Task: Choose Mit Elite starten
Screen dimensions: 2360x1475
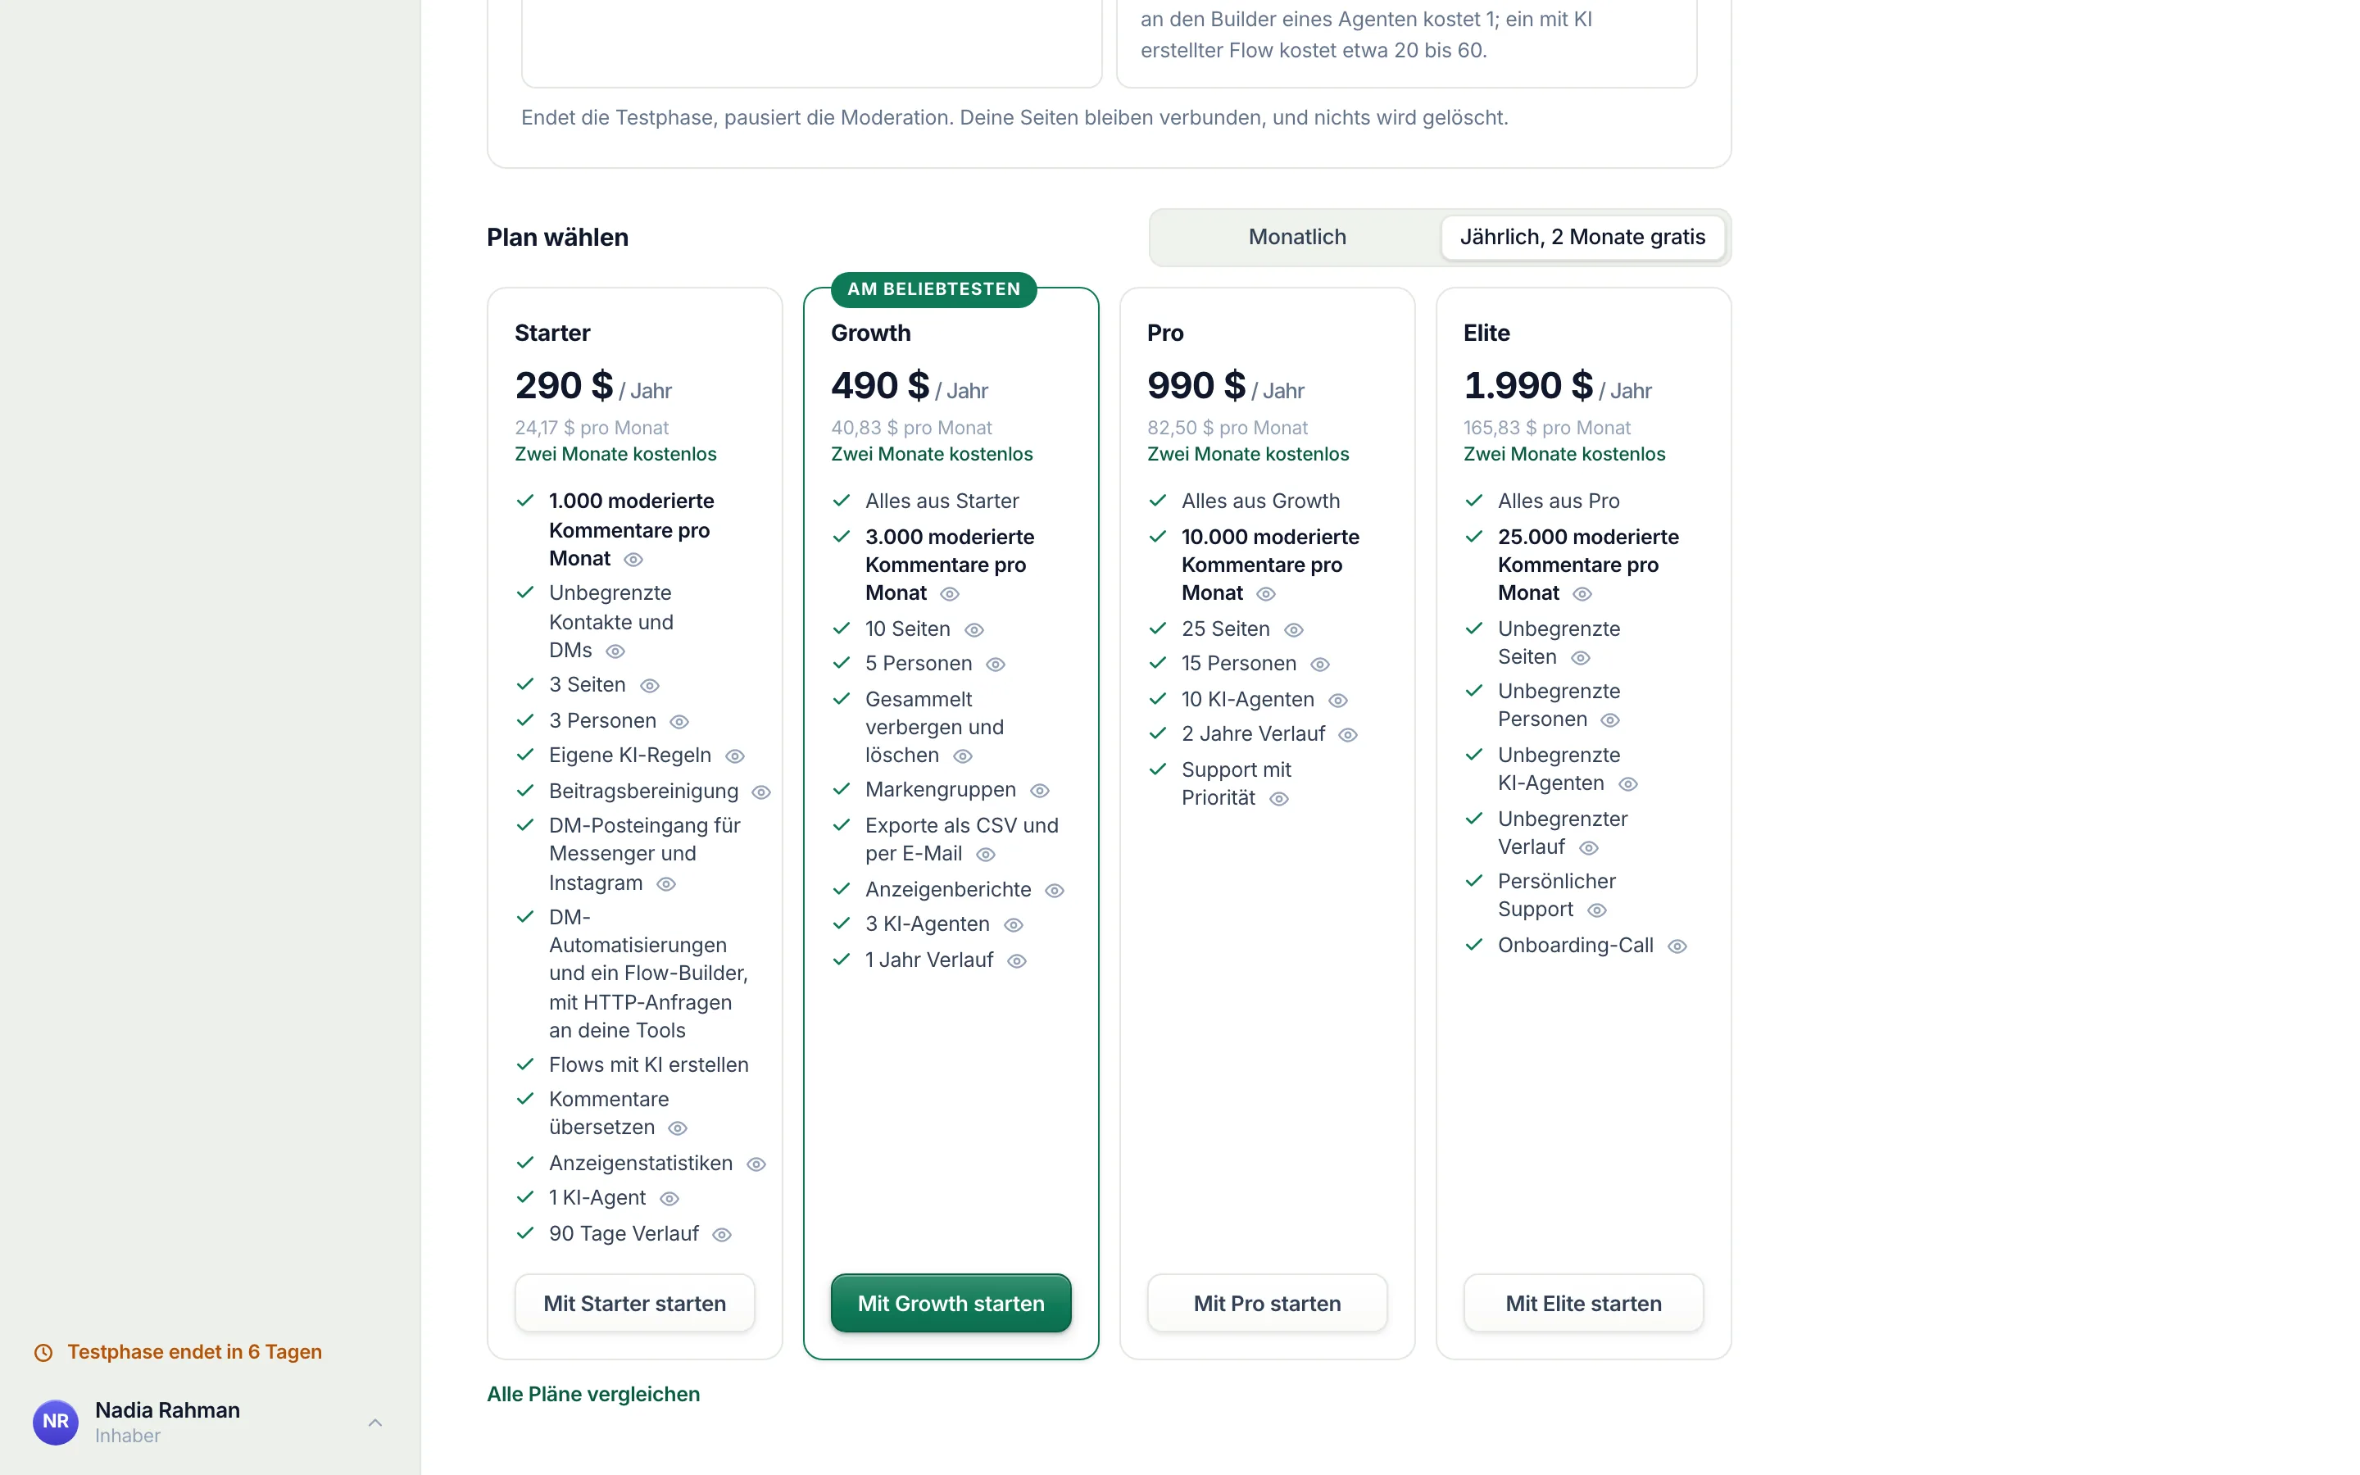Action: coord(1584,1303)
